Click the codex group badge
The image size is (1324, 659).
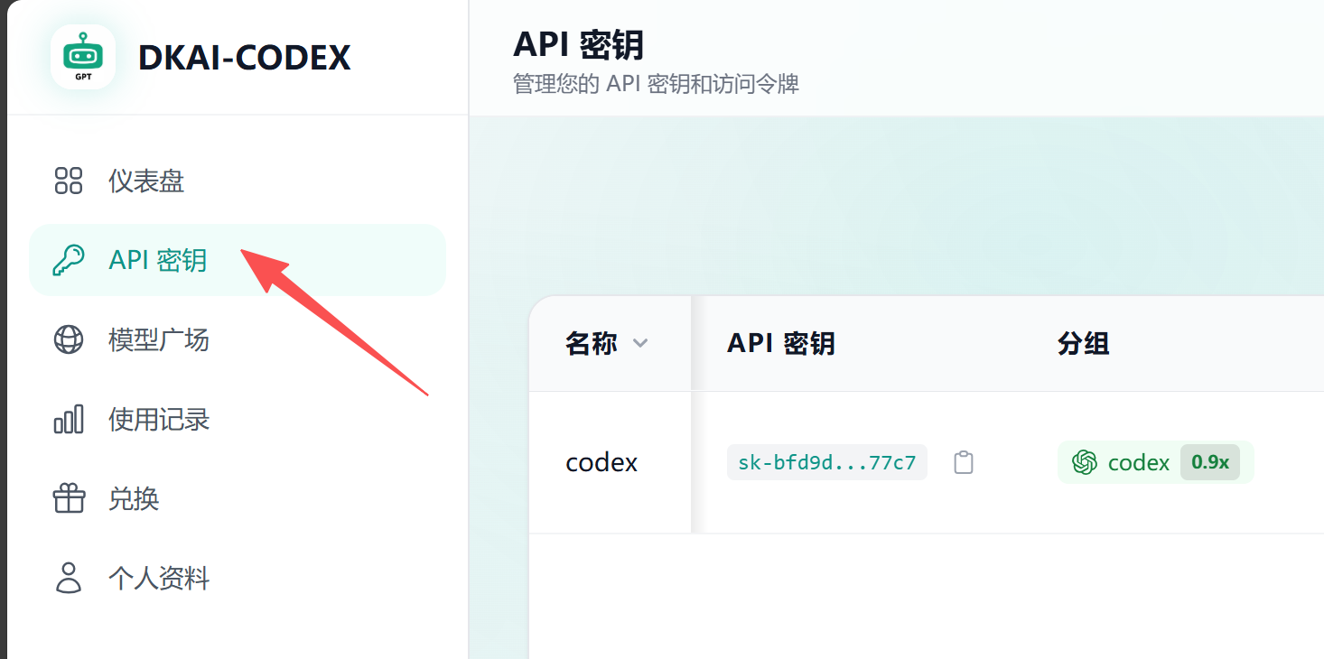click(1155, 462)
